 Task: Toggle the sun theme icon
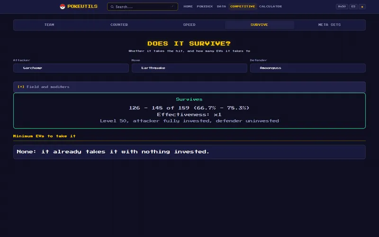pos(362,7)
